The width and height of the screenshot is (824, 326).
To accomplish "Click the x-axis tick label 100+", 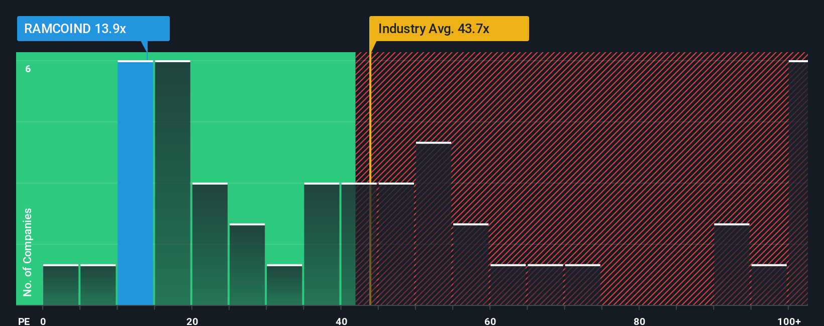I will (789, 321).
